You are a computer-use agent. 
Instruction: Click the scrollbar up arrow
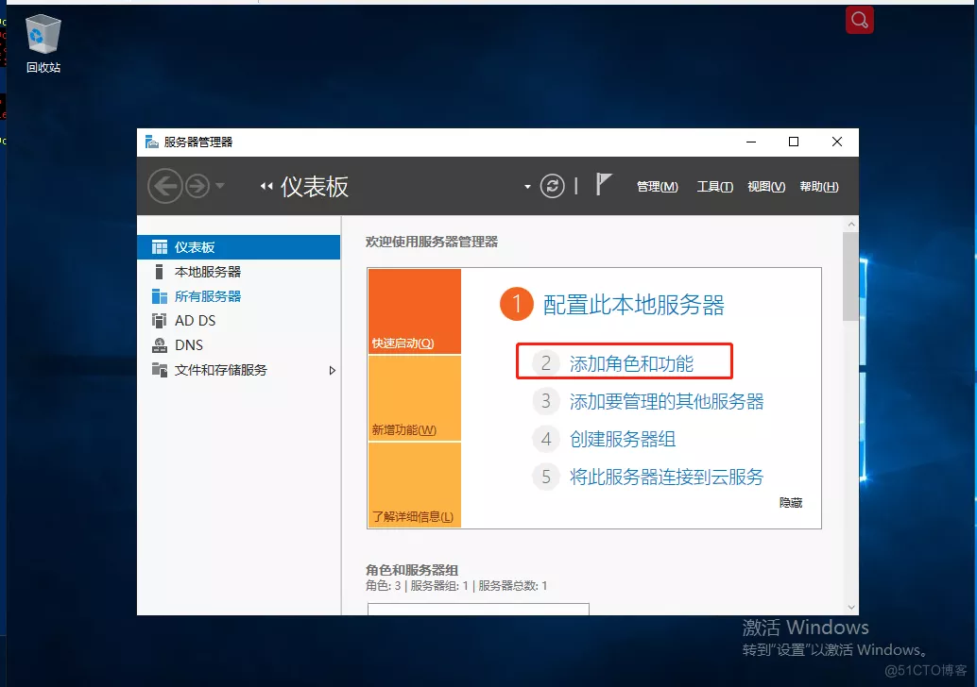[x=851, y=224]
